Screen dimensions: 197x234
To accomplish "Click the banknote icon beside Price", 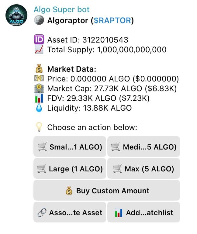I will (x=39, y=79).
